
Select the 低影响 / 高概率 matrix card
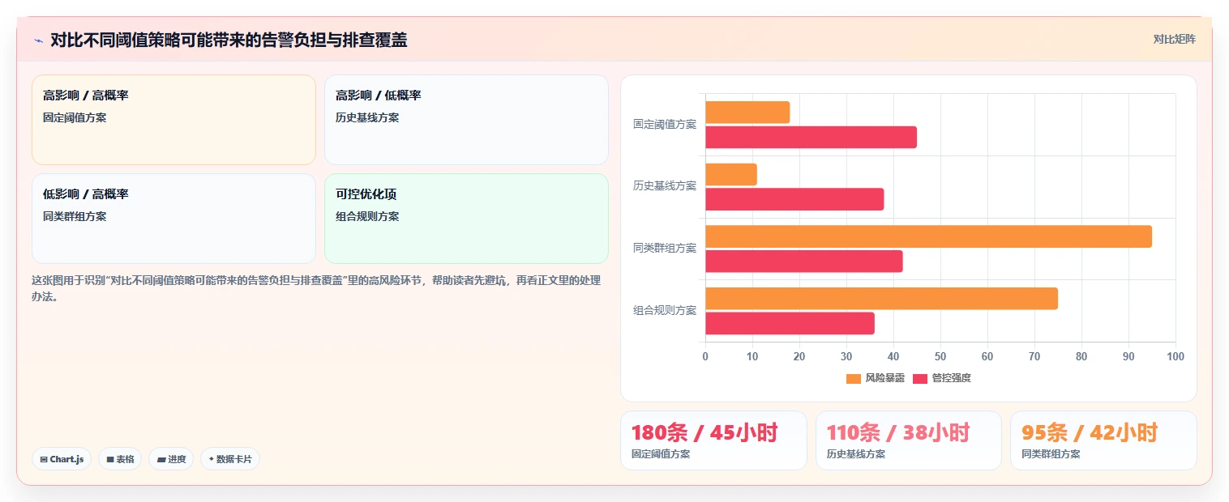pyautogui.click(x=173, y=219)
